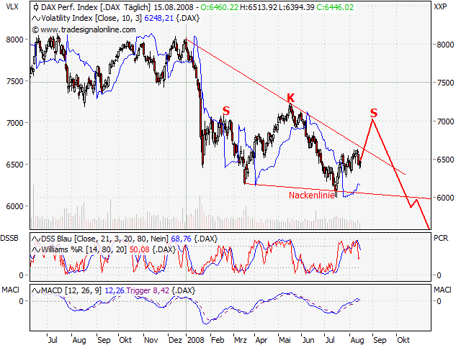
Task: Click the Jun label on the time axis
Action: pyautogui.click(x=308, y=340)
